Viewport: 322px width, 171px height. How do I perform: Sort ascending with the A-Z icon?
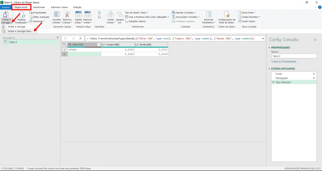(100, 13)
